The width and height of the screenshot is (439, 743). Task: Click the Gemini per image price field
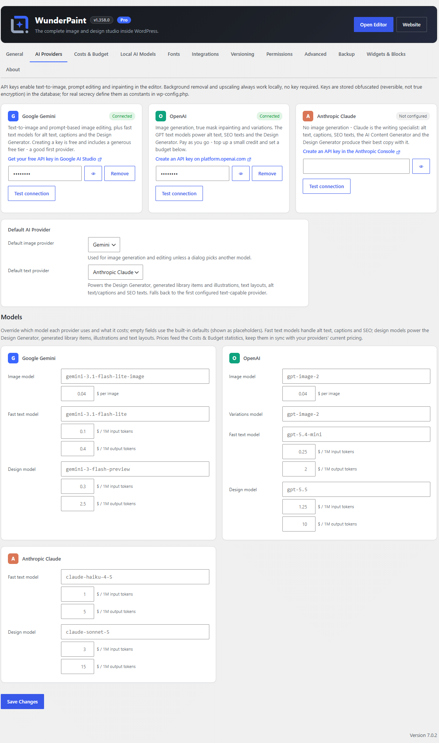pyautogui.click(x=78, y=394)
